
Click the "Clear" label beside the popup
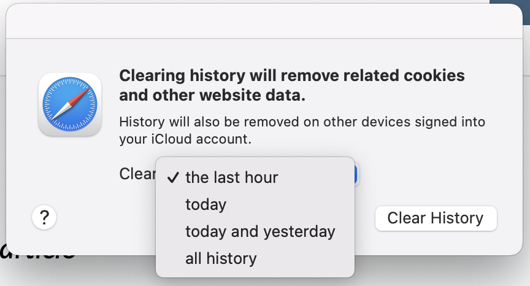click(137, 174)
